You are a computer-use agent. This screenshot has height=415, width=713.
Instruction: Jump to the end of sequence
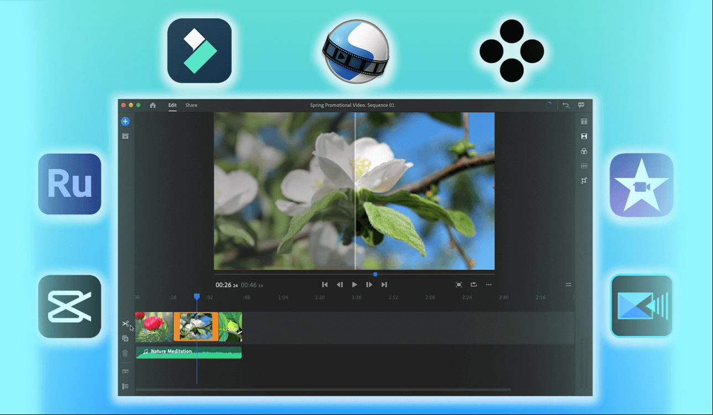(384, 285)
